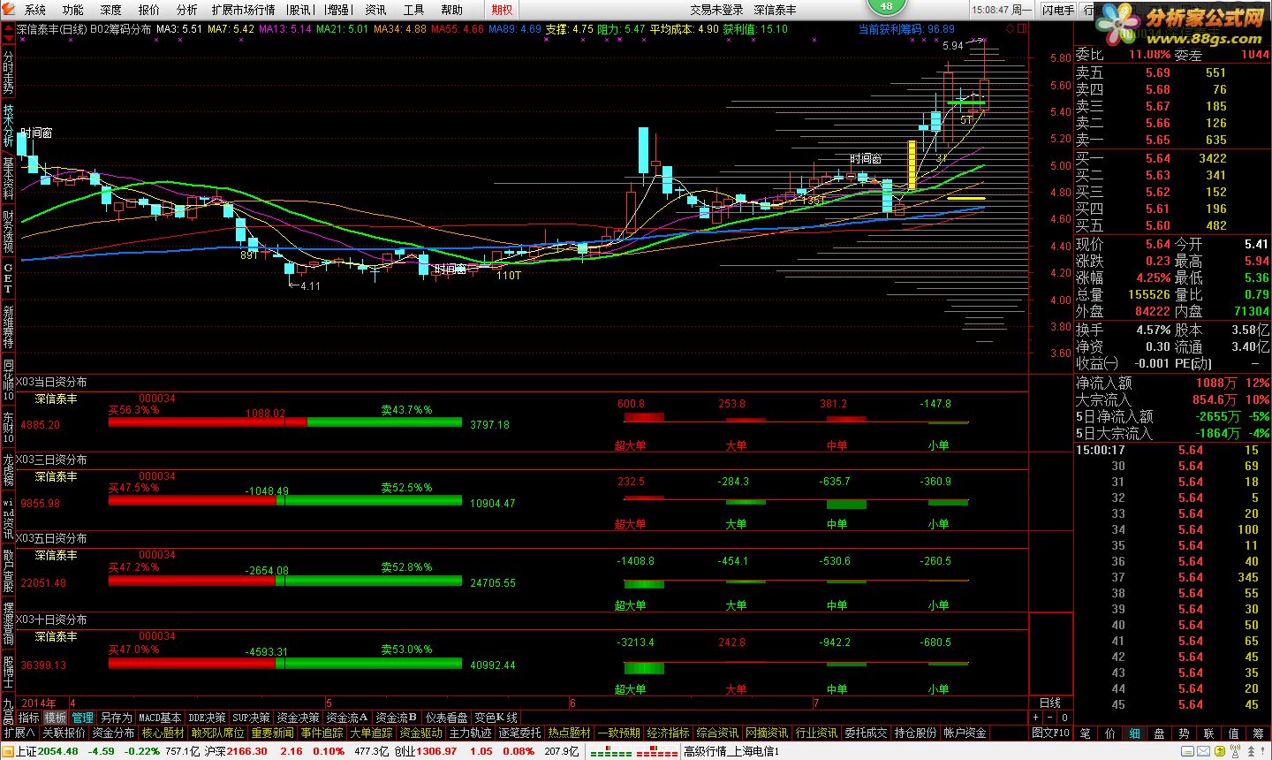The image size is (1272, 760).
Task: Open the 图文F10 button
Action: coord(1050,733)
